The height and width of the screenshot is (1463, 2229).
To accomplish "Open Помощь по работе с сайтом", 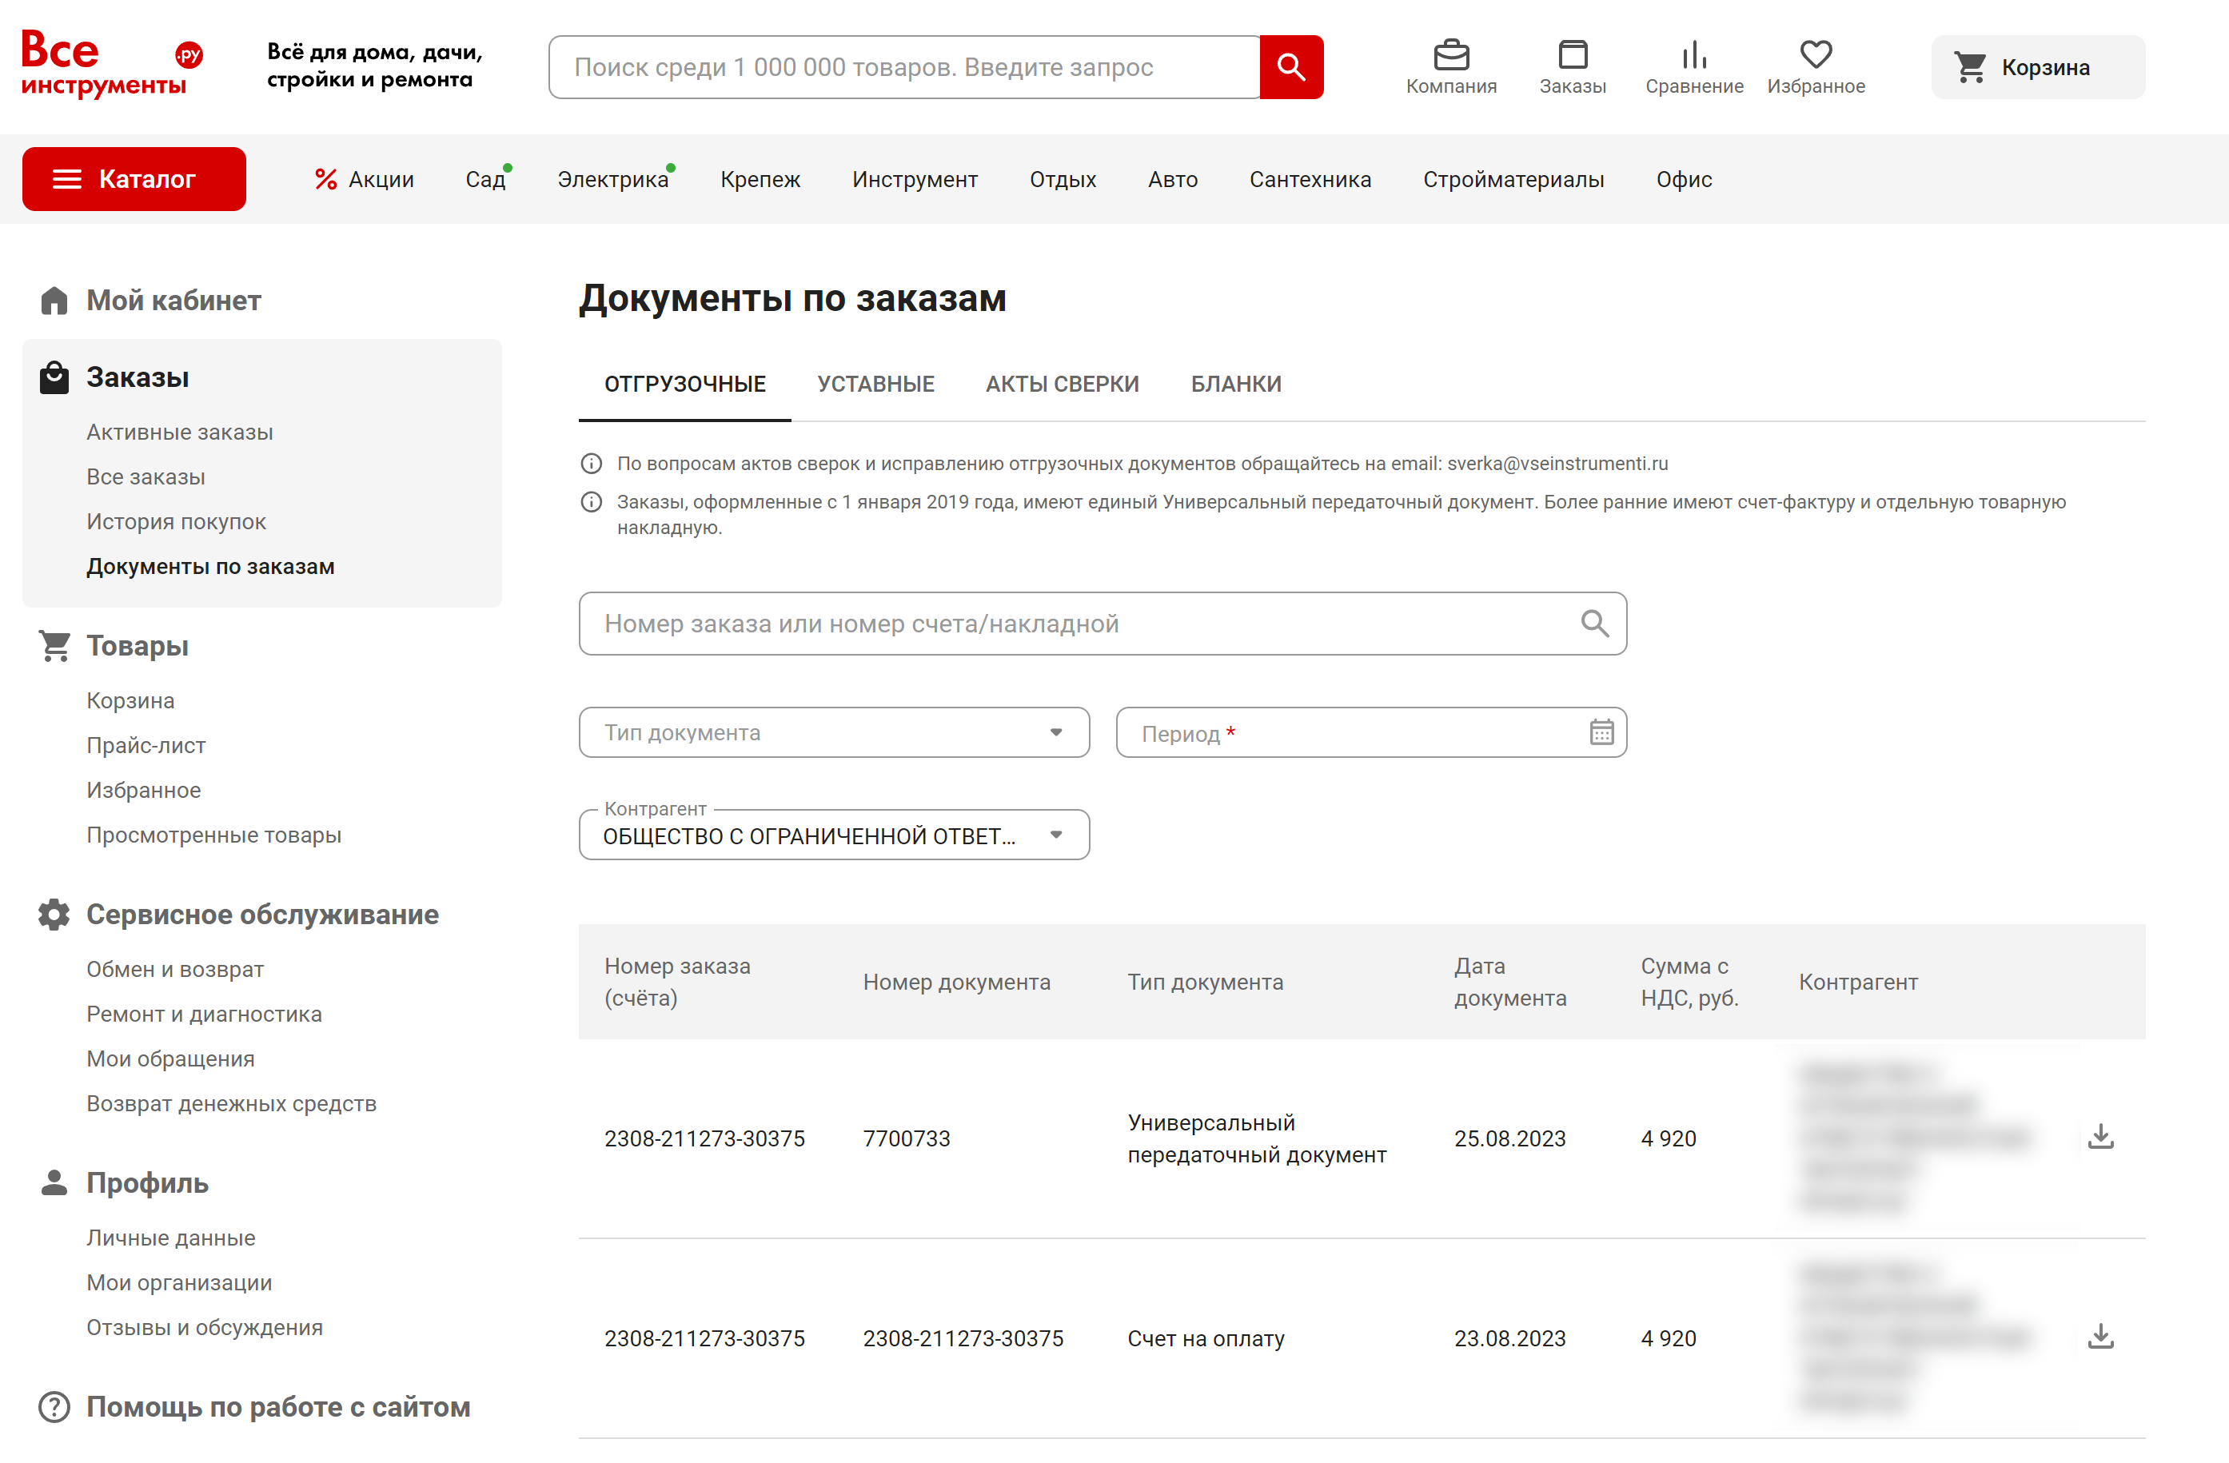I will click(277, 1407).
